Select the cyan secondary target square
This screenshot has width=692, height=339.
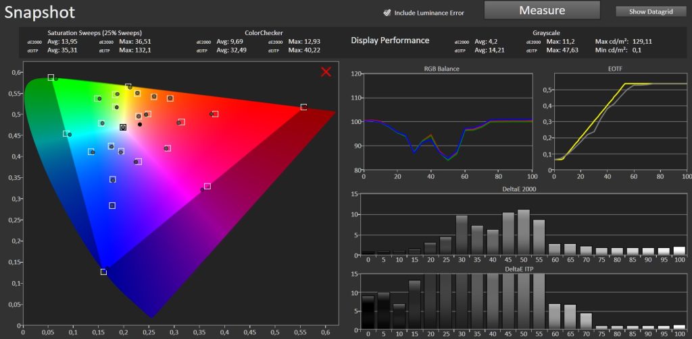tap(66, 133)
